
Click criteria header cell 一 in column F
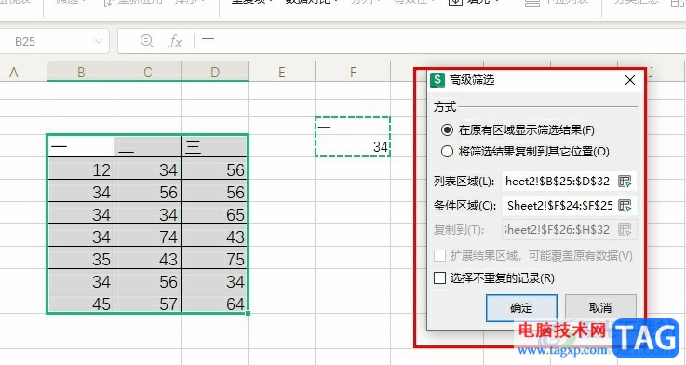point(353,127)
